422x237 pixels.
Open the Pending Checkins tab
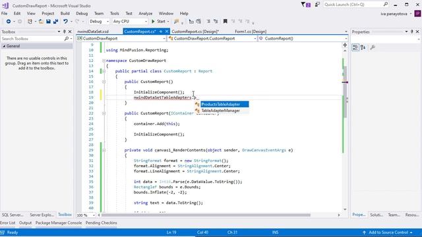(x=101, y=223)
